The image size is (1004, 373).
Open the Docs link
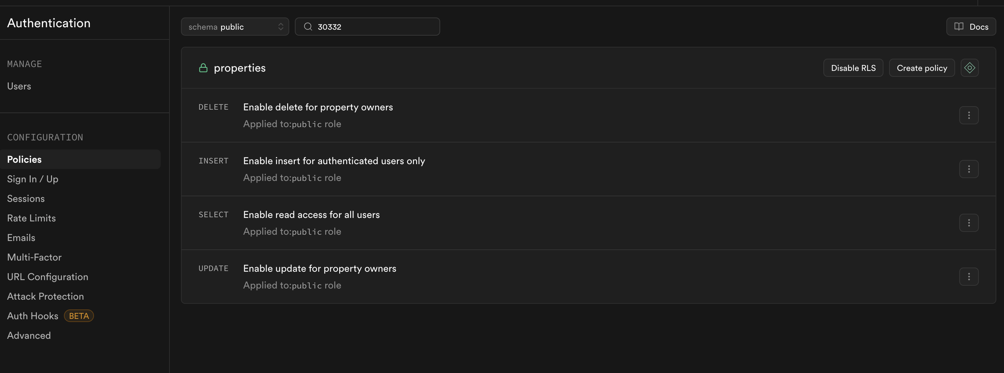click(970, 27)
